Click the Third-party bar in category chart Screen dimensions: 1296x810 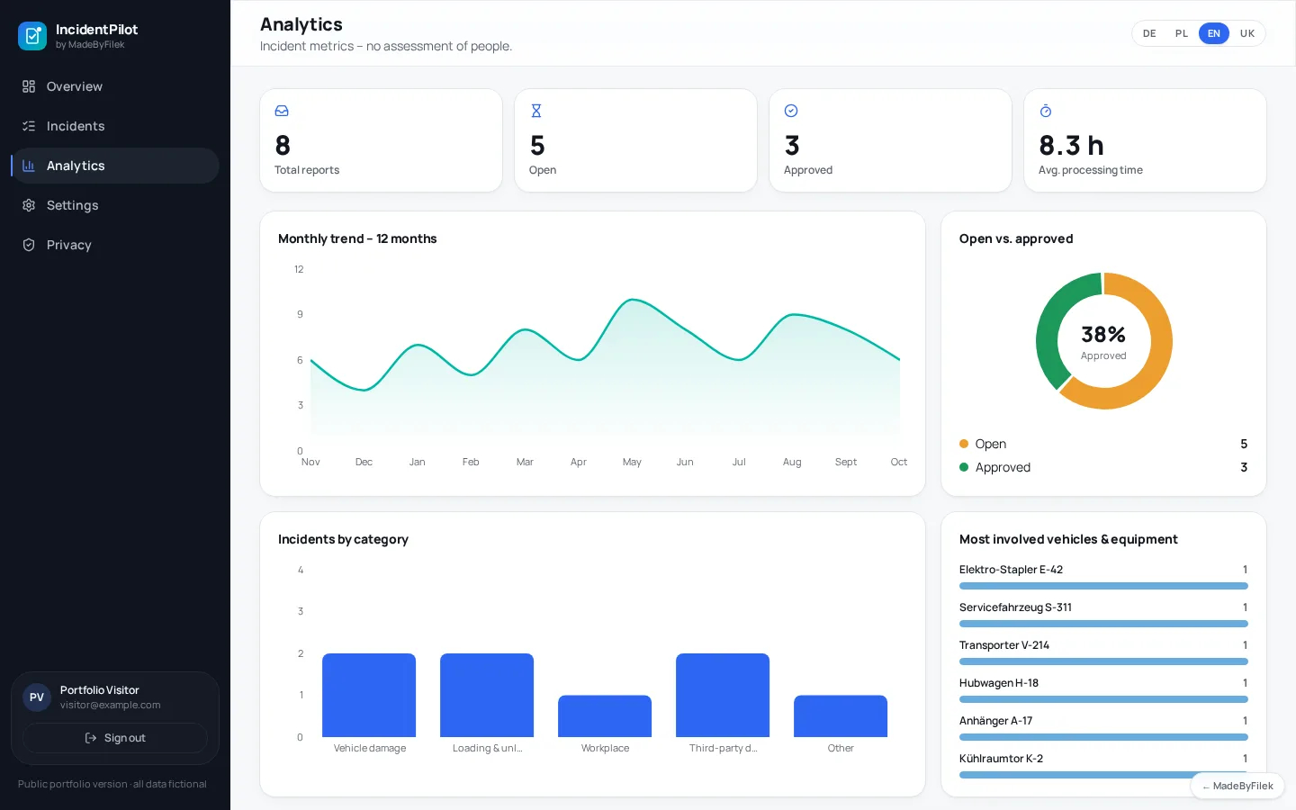723,695
